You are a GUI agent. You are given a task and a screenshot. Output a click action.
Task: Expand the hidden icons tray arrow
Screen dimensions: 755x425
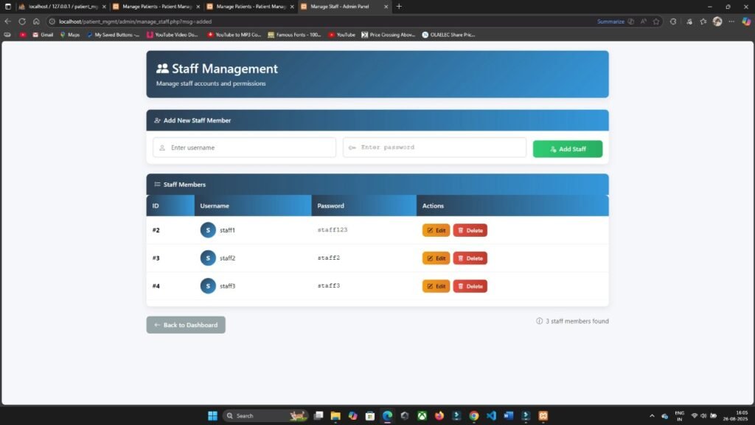pyautogui.click(x=652, y=415)
